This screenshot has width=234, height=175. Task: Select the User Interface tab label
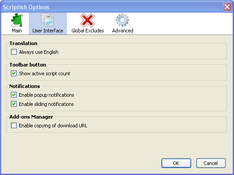point(48,31)
